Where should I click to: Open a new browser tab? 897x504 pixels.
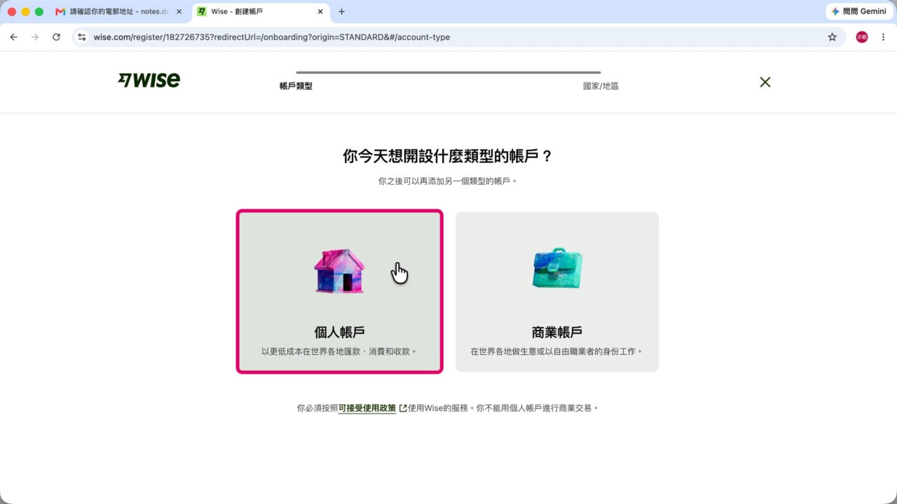[341, 12]
